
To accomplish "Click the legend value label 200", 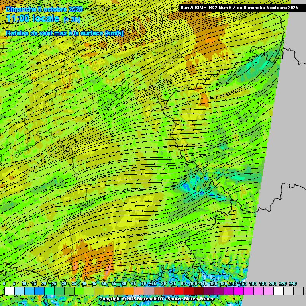I will click(273, 284).
